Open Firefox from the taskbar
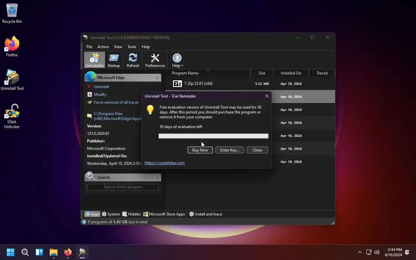The width and height of the screenshot is (416, 260). pos(68,252)
